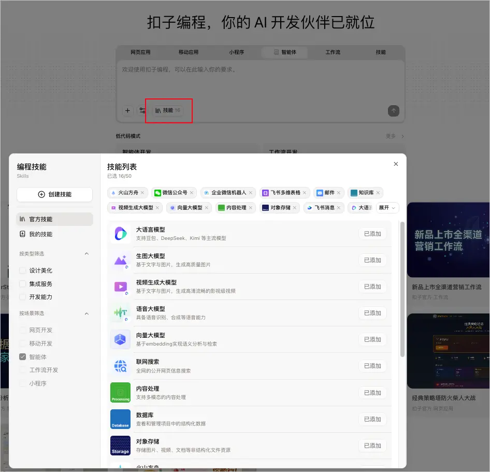Open the settings sliders icon in prompt box

coord(142,110)
